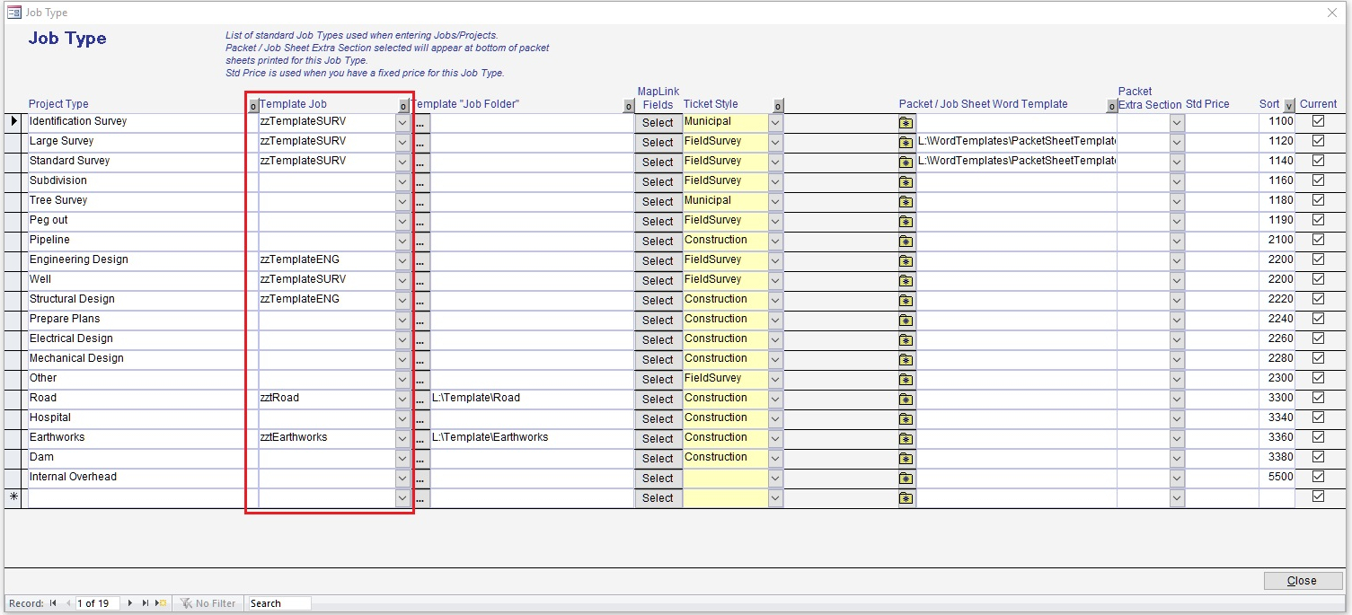Viewport: 1352px width, 615px height.
Task: Go to the next record
Action: pos(130,603)
